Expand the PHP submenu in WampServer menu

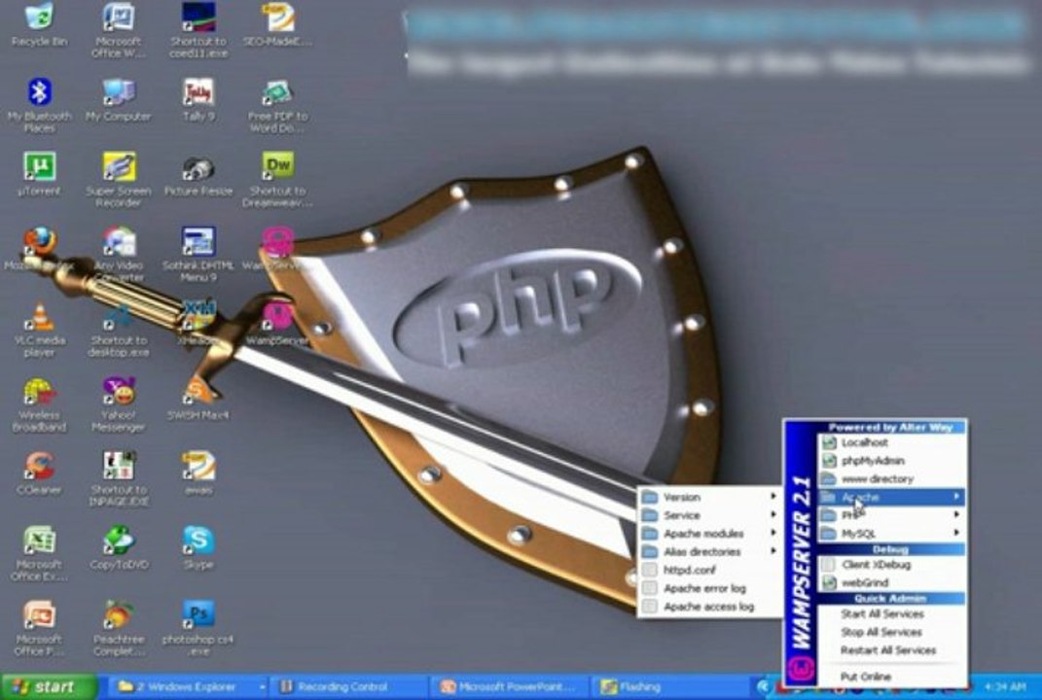pyautogui.click(x=892, y=514)
